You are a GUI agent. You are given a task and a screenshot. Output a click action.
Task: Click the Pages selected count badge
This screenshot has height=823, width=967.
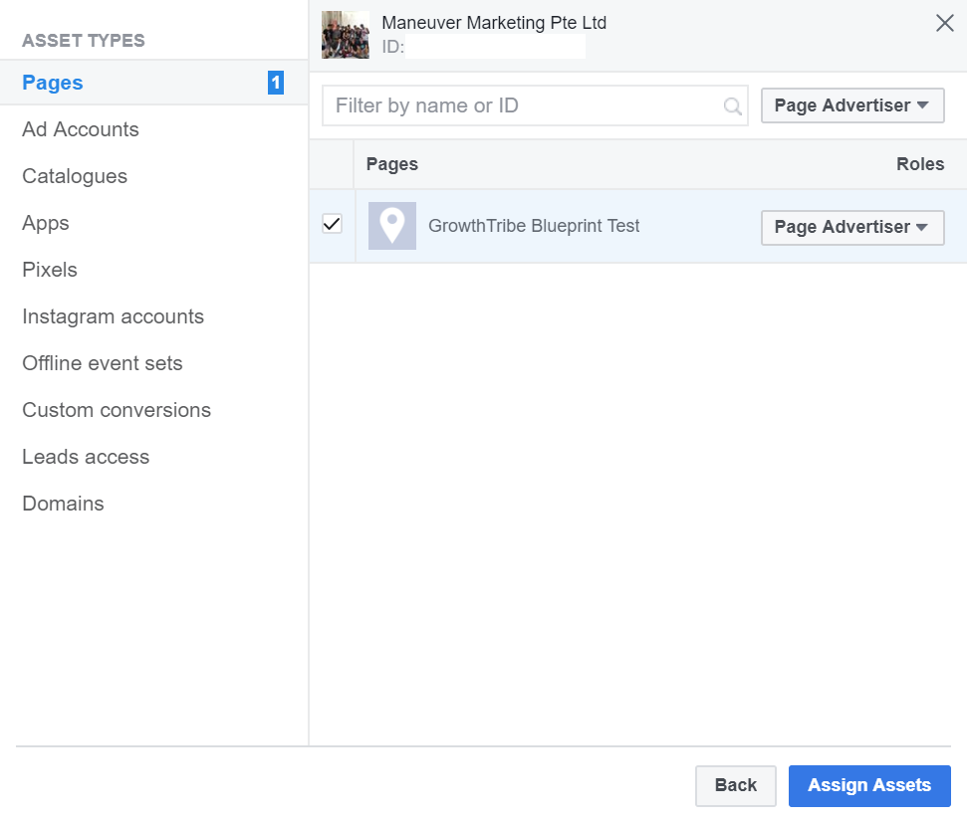tap(276, 83)
